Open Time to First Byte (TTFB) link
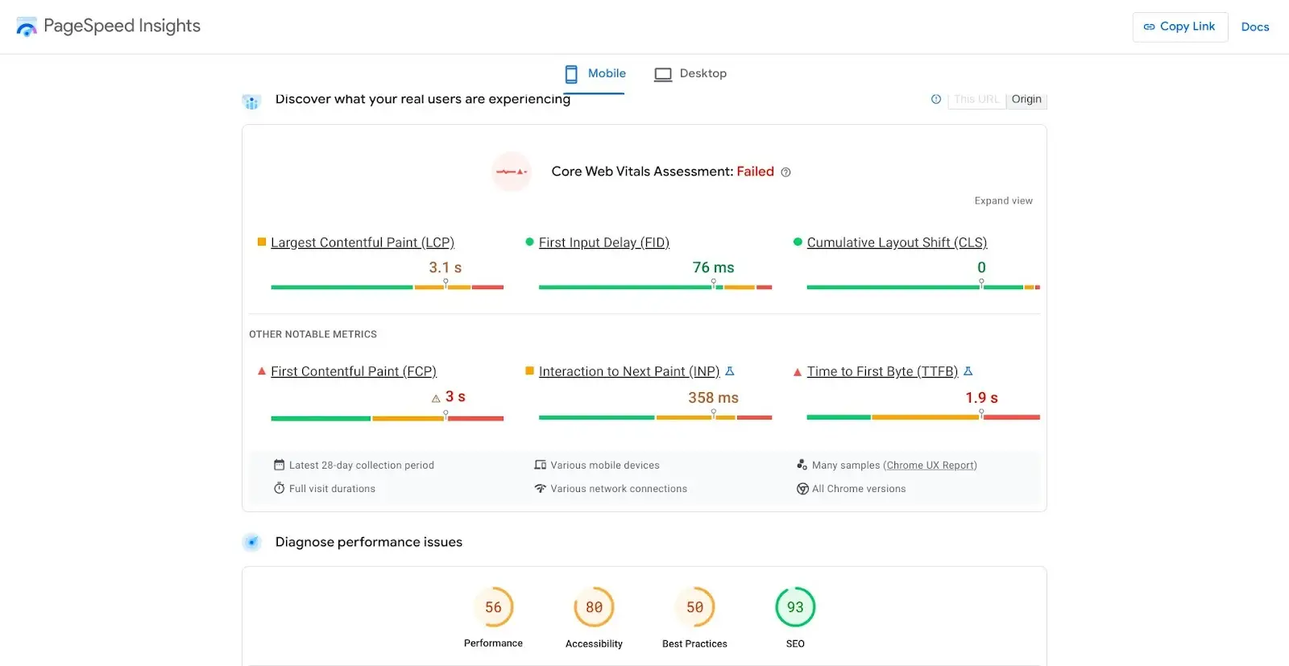Image resolution: width=1289 pixels, height=666 pixels. (883, 371)
